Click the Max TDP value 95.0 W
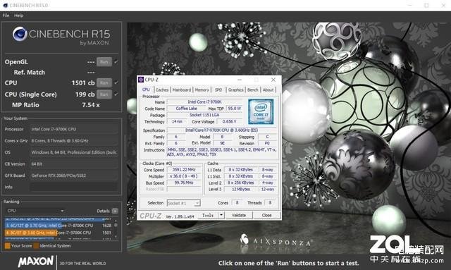Image resolution: width=451 pixels, height=270 pixels. (x=235, y=109)
